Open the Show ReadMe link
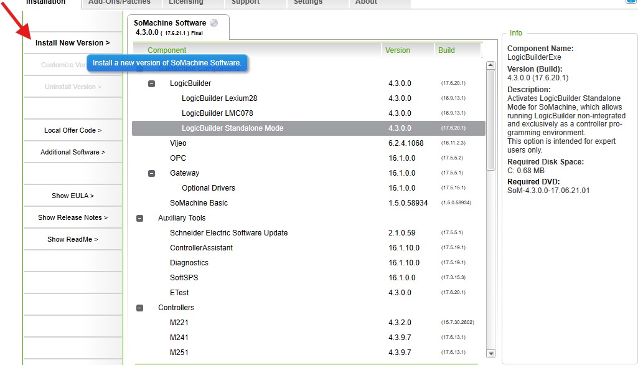This screenshot has width=638, height=365. click(73, 239)
